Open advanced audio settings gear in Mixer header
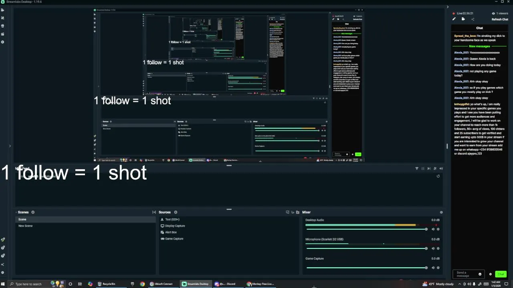This screenshot has height=288, width=513. click(x=441, y=212)
